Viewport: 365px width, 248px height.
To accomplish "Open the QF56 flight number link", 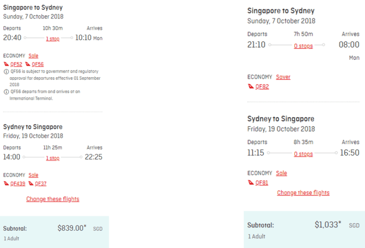I will coord(38,65).
